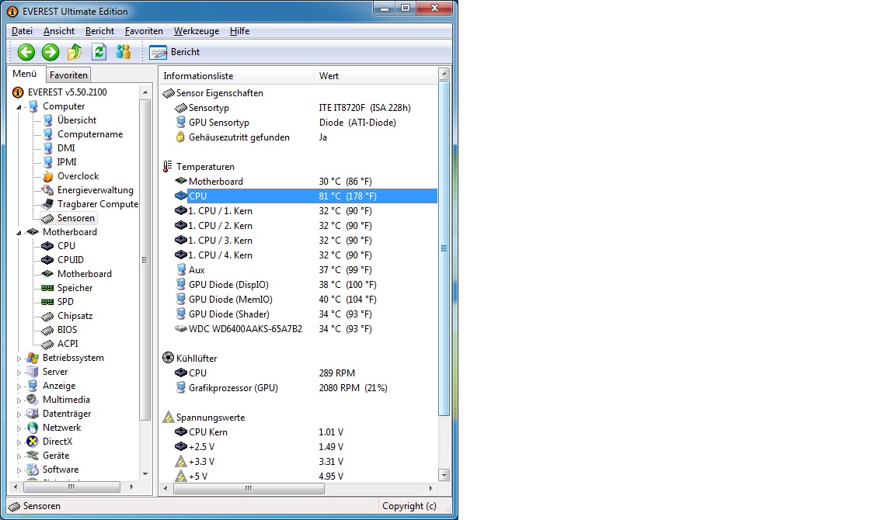
Task: Switch to the Favoriten tab
Action: [x=68, y=75]
